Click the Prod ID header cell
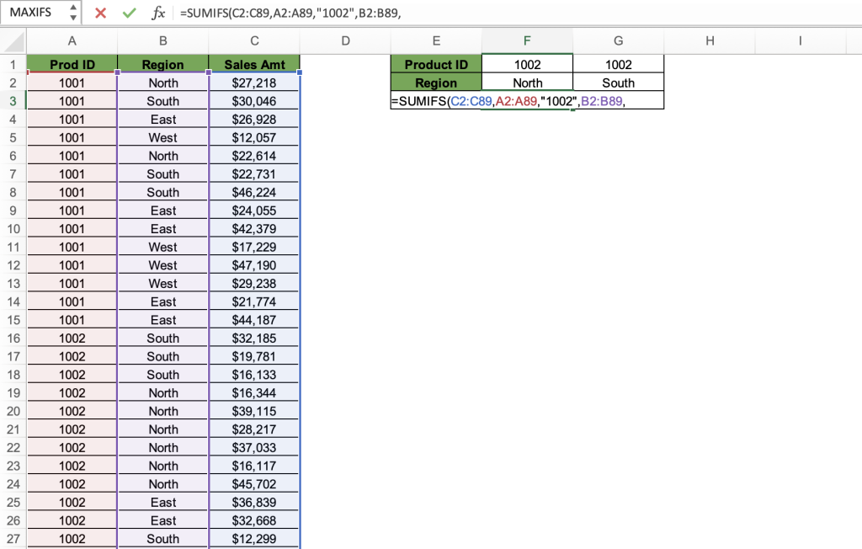 click(72, 64)
